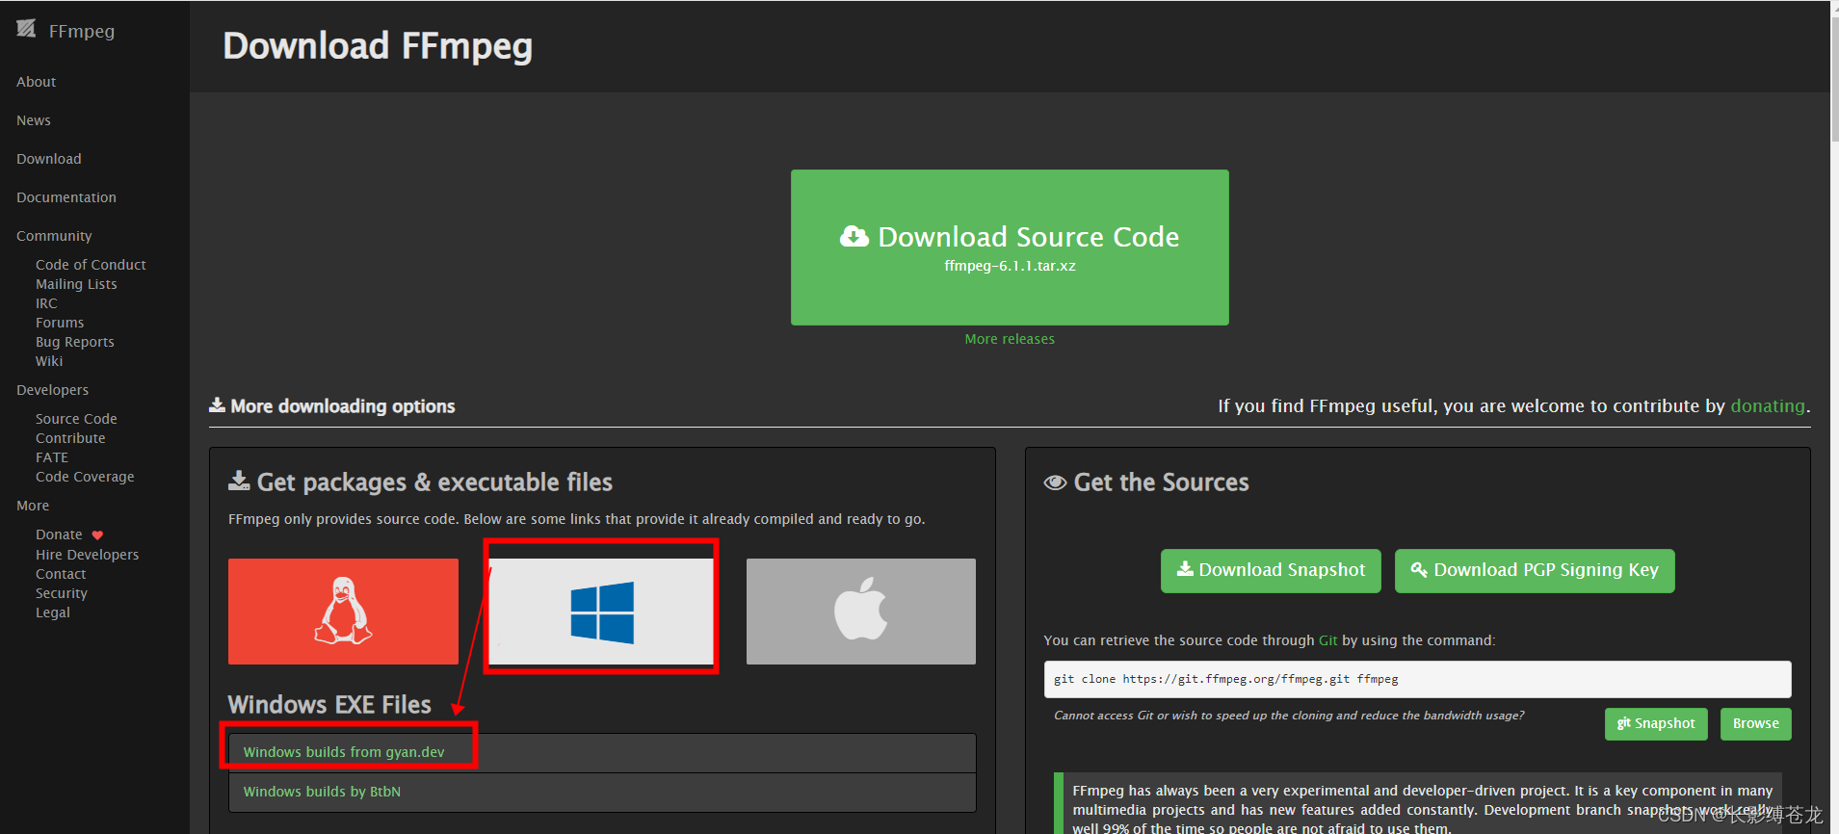Follow the Git hyperlink in source text
The width and height of the screenshot is (1839, 834).
pyautogui.click(x=1327, y=640)
